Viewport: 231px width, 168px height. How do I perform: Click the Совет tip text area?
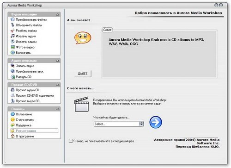pyautogui.click(x=159, y=54)
